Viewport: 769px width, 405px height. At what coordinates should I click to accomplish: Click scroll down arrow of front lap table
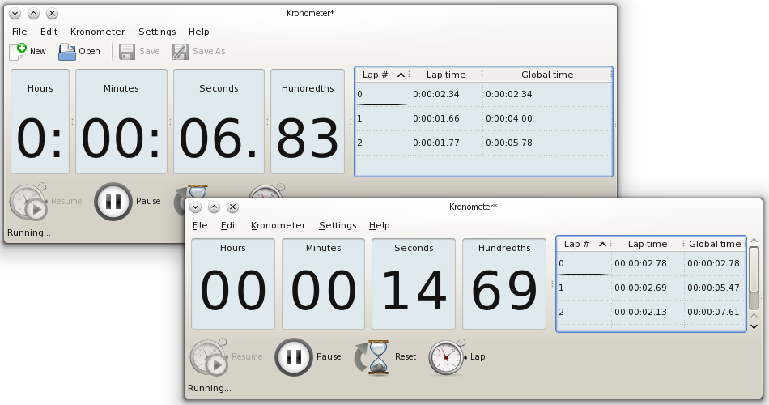coord(754,326)
